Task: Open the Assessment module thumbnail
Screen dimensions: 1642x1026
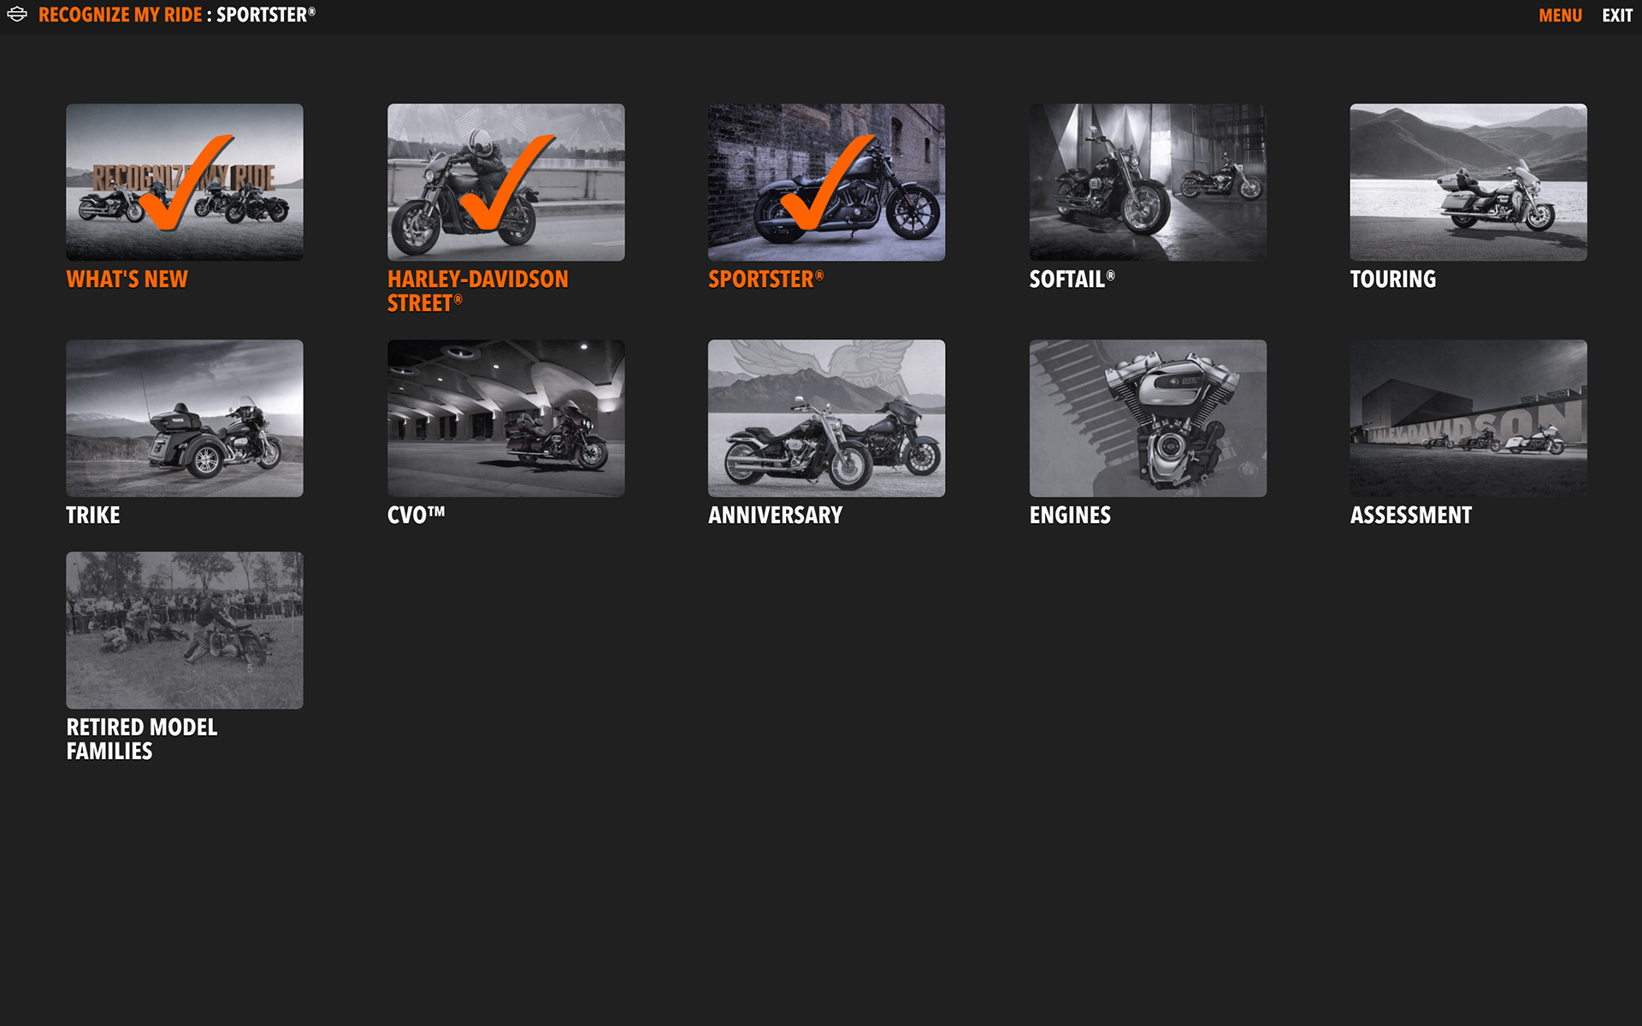Action: click(x=1468, y=418)
